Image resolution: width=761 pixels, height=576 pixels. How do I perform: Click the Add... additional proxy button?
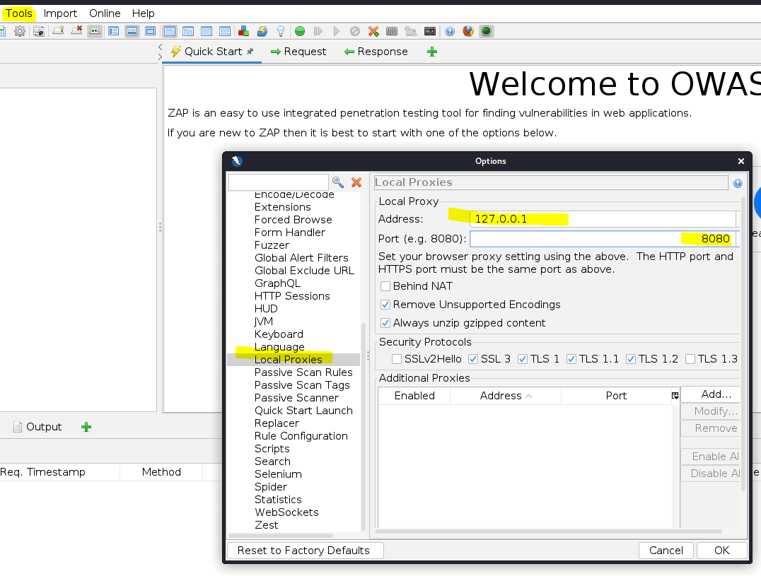click(712, 394)
